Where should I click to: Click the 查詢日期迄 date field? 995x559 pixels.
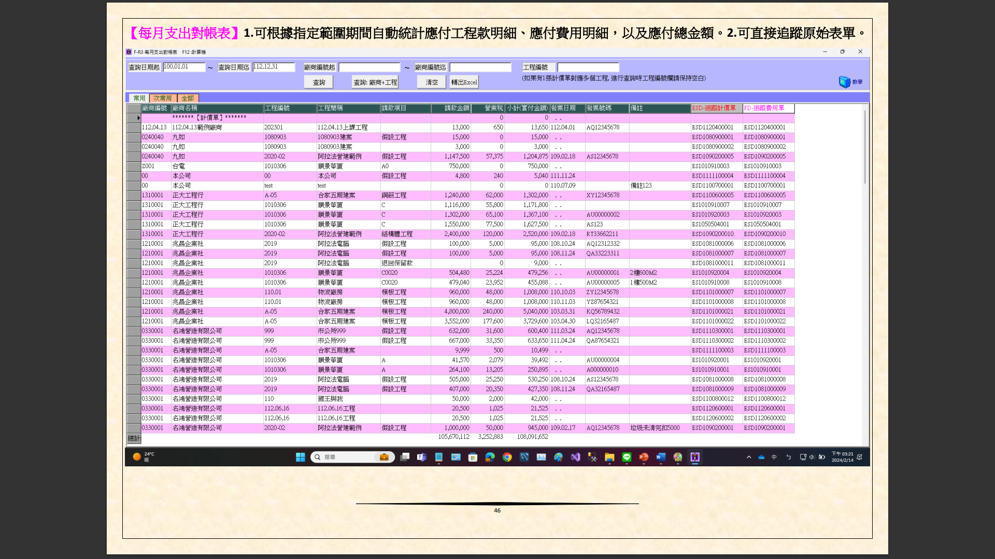tap(274, 67)
